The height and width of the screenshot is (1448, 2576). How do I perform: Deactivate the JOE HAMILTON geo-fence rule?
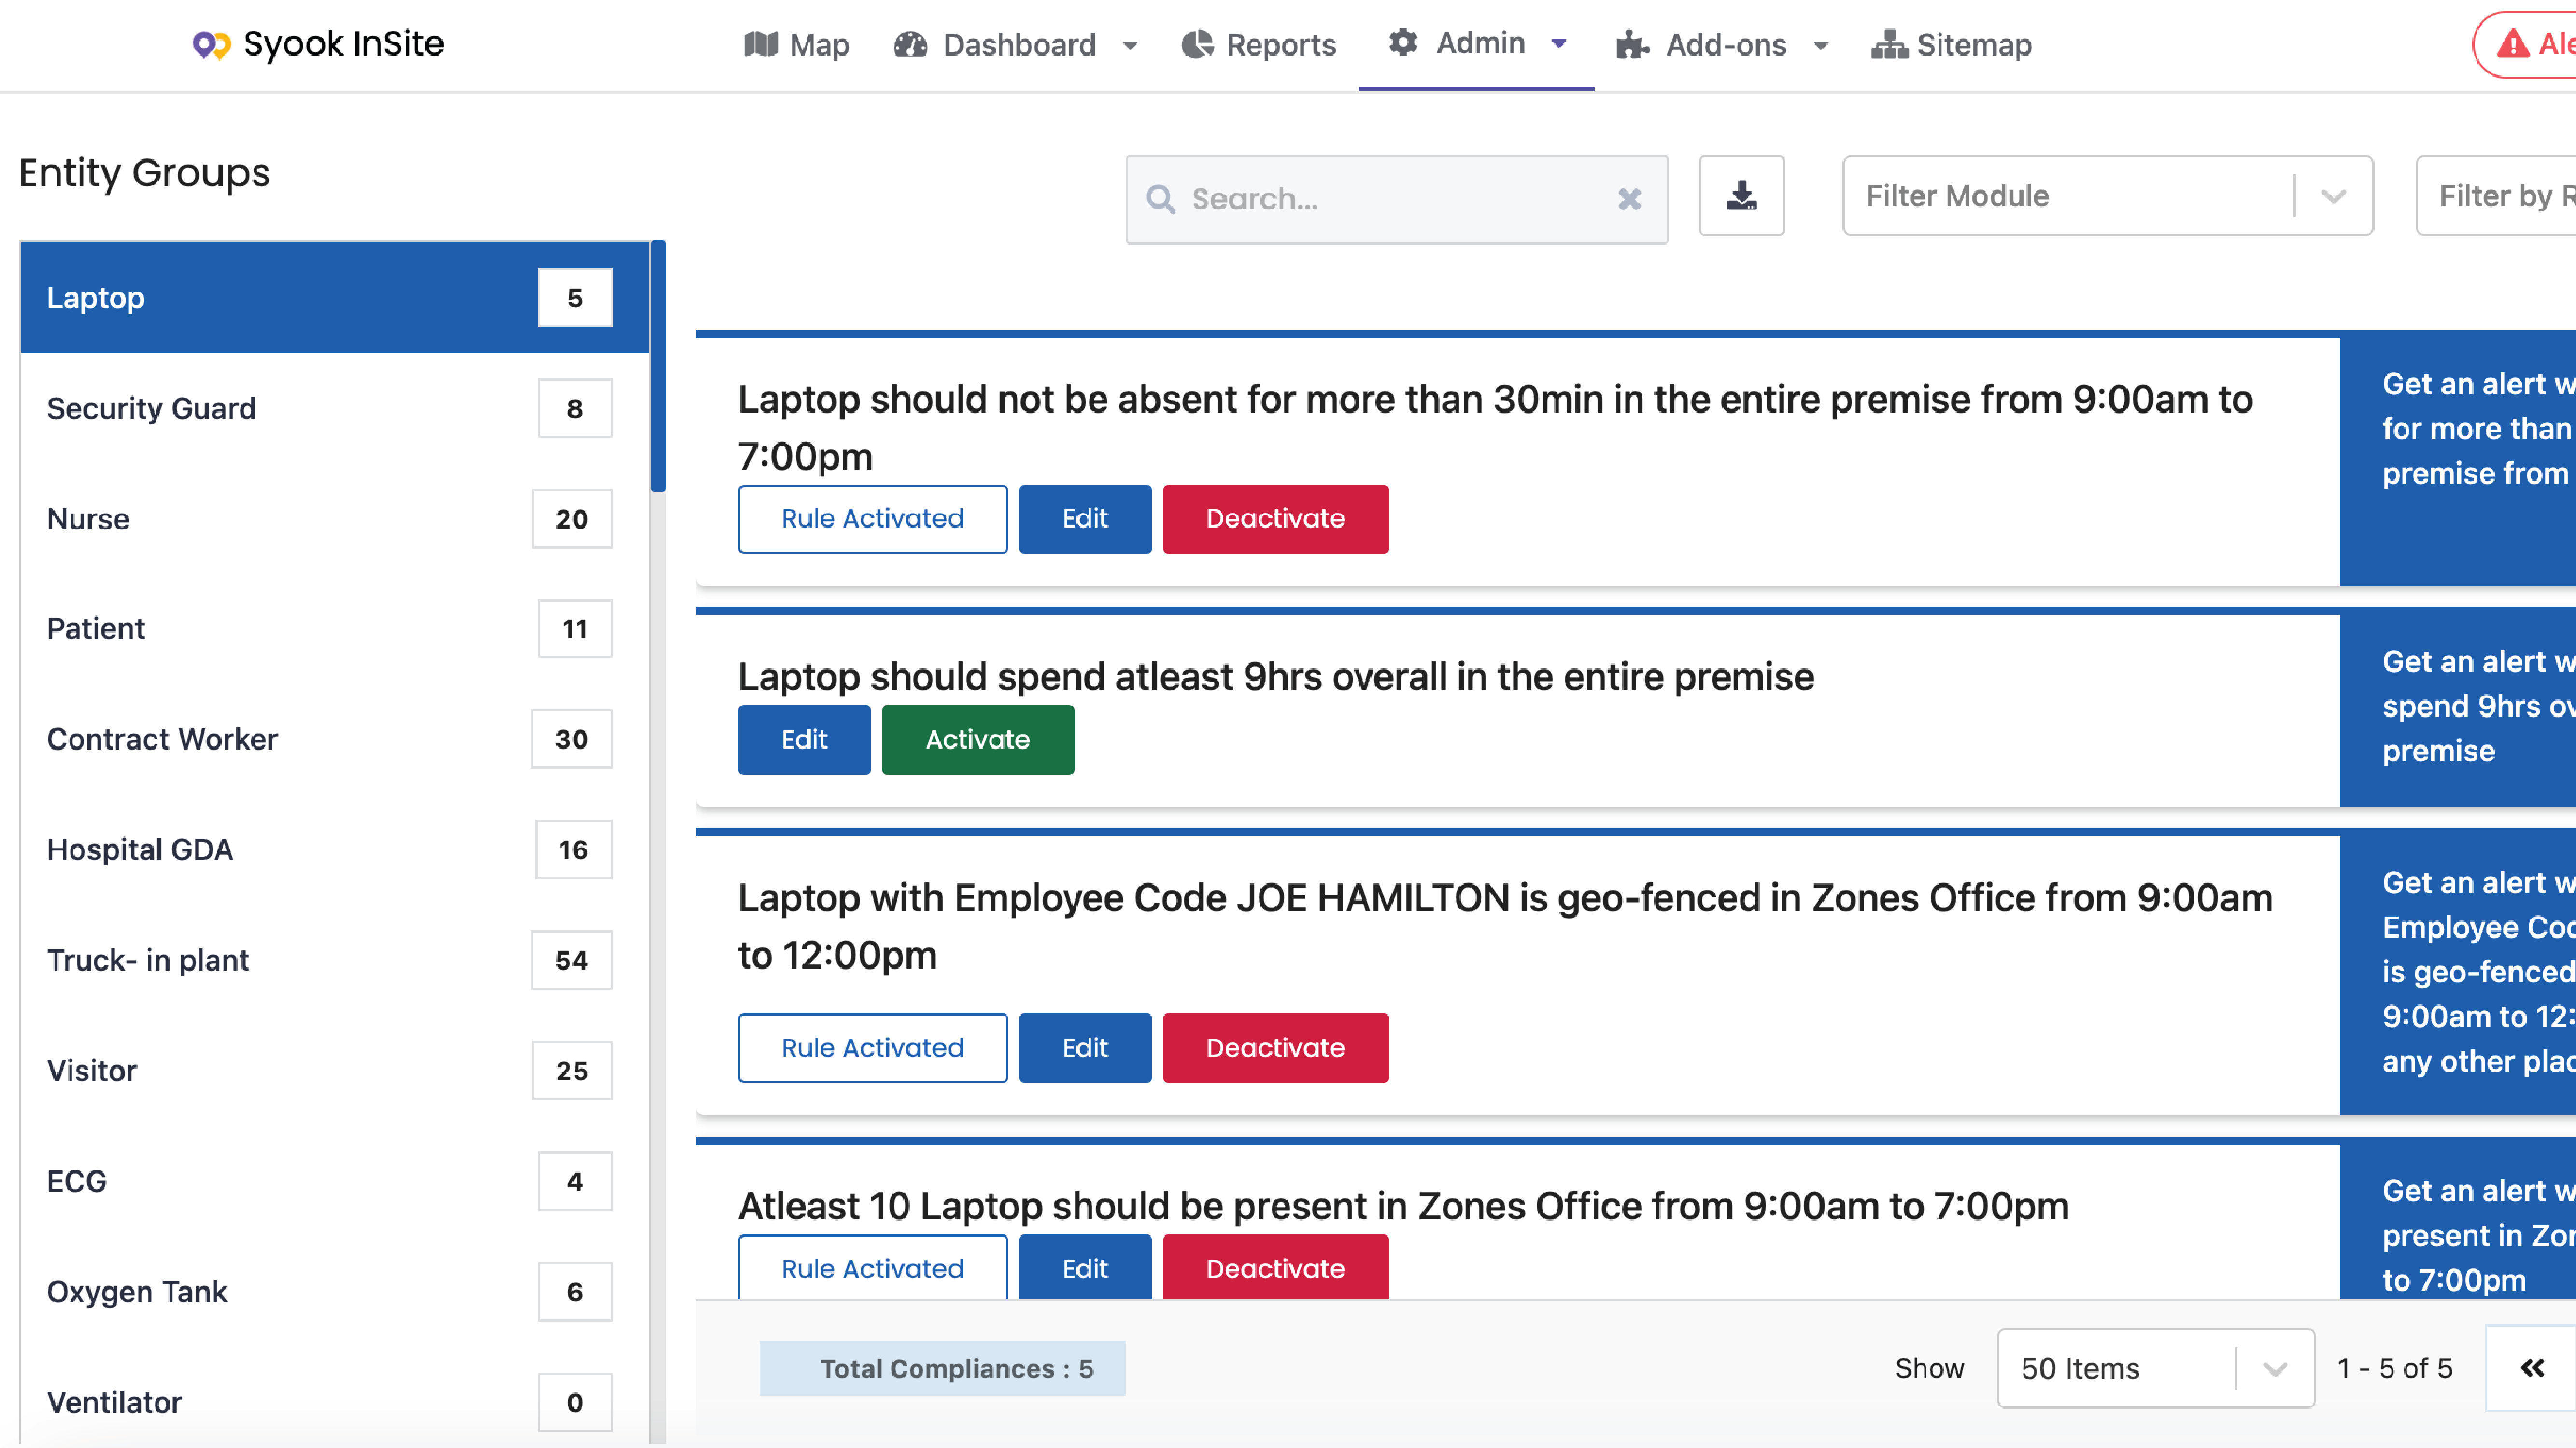coord(1275,1047)
